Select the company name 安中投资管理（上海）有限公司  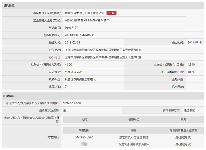tap(84, 13)
